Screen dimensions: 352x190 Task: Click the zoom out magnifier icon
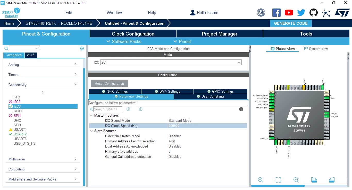point(296,180)
